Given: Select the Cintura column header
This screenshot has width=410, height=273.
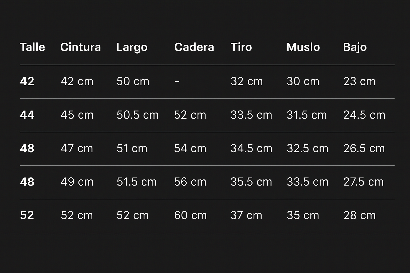Looking at the screenshot, I should (x=80, y=47).
